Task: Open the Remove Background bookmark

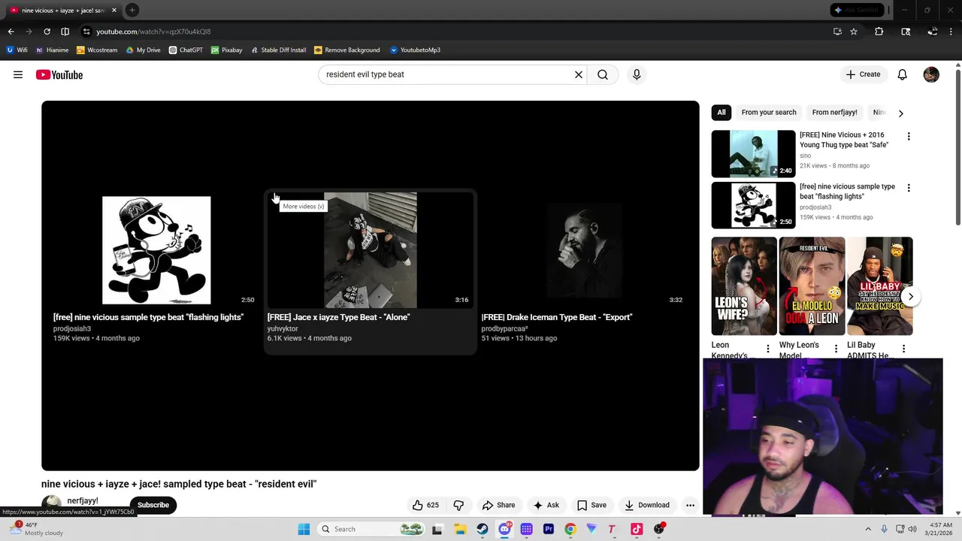Action: tap(346, 50)
